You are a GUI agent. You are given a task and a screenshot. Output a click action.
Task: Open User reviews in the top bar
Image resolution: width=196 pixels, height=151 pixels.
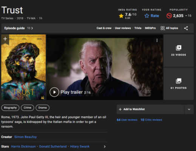pos(123,28)
